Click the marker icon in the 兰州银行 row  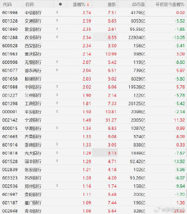tap(57, 95)
